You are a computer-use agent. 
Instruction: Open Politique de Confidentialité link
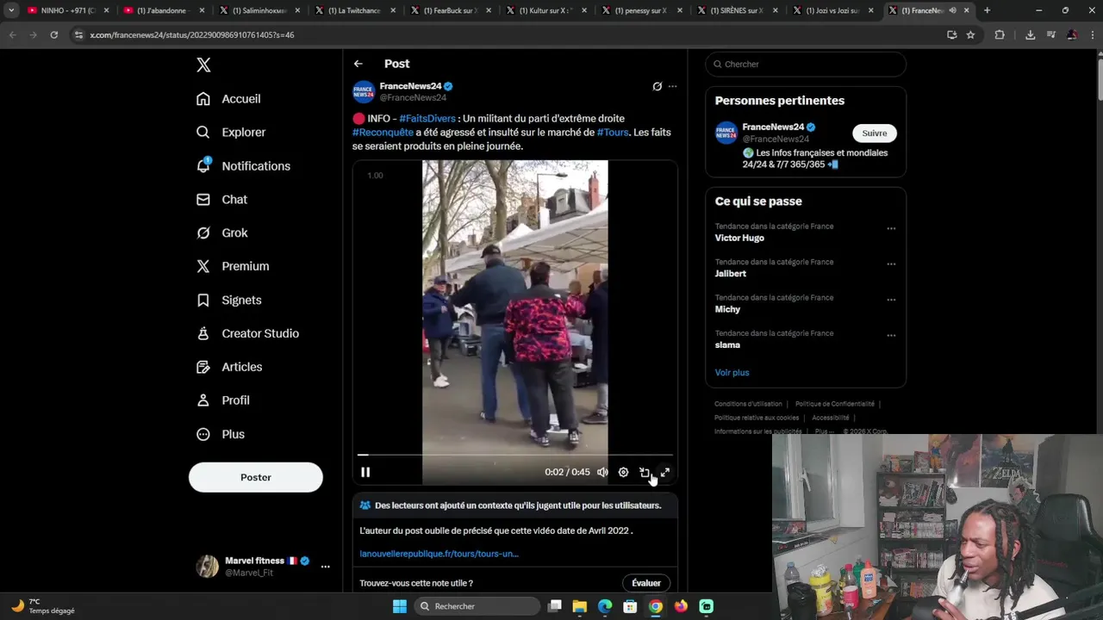pyautogui.click(x=835, y=404)
